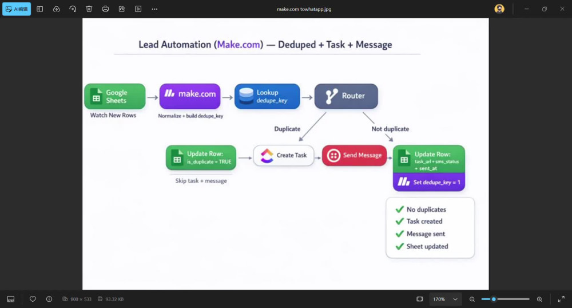572x308 pixels.
Task: Click the cloud upload icon
Action: pos(56,9)
